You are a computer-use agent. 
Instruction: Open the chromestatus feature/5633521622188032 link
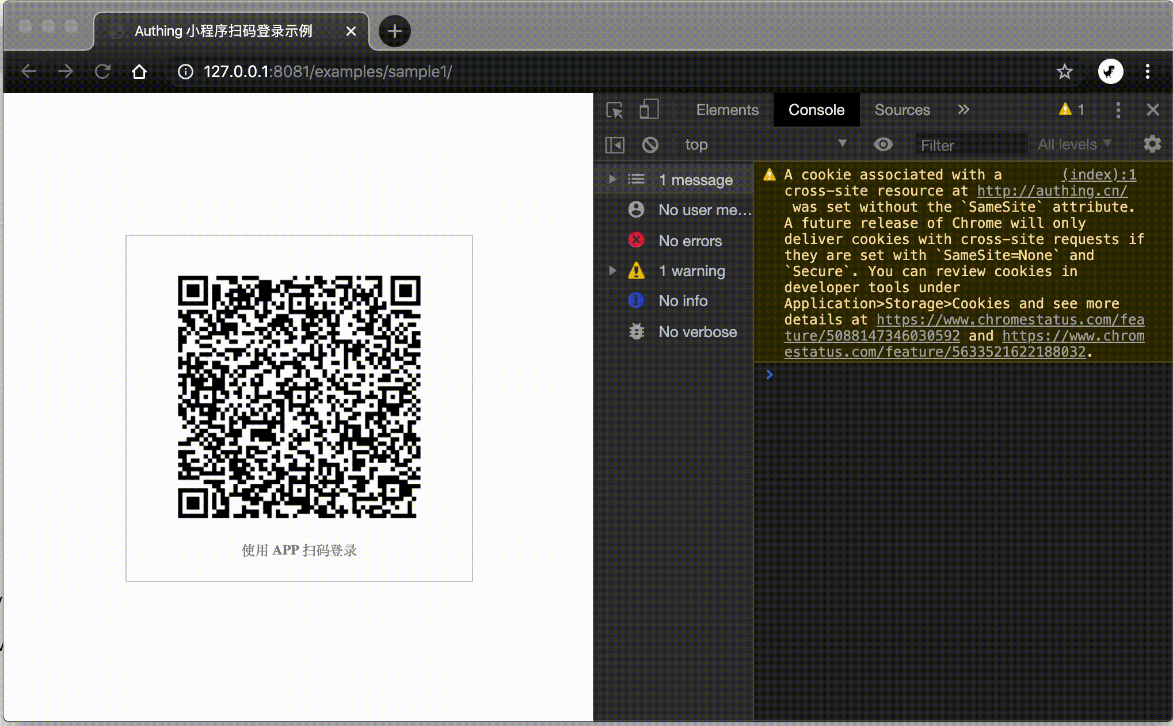(964, 343)
